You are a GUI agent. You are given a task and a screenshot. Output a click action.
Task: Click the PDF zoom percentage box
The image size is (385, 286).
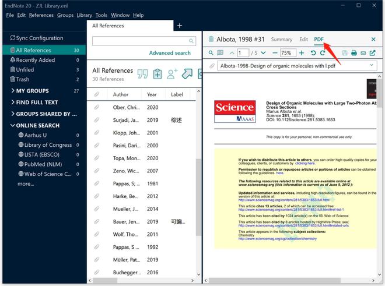[288, 53]
